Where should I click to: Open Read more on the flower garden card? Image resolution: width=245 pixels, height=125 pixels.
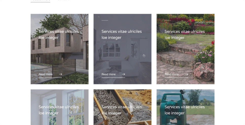click(172, 74)
